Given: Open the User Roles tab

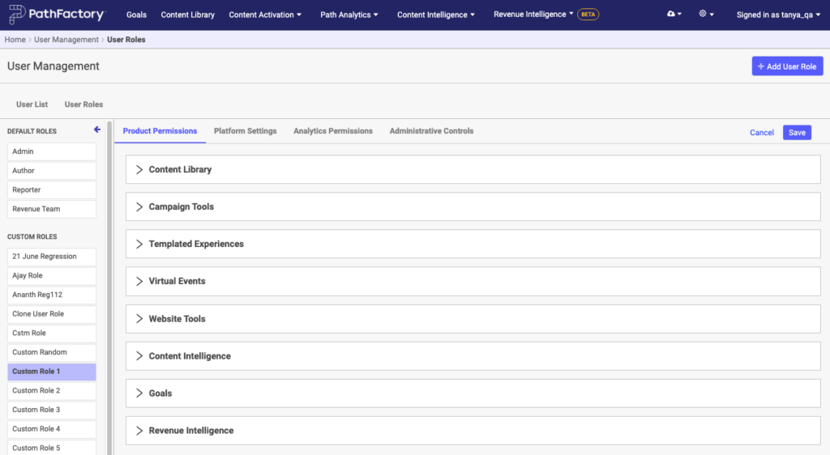Looking at the screenshot, I should [83, 104].
